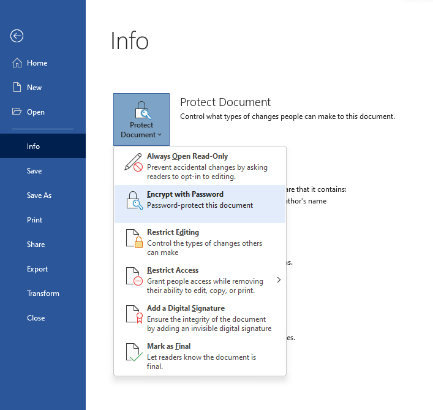
Task: Click the back arrow circle icon
Action: tap(17, 36)
